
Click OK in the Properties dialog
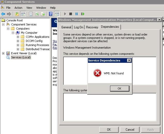[x=109, y=130]
